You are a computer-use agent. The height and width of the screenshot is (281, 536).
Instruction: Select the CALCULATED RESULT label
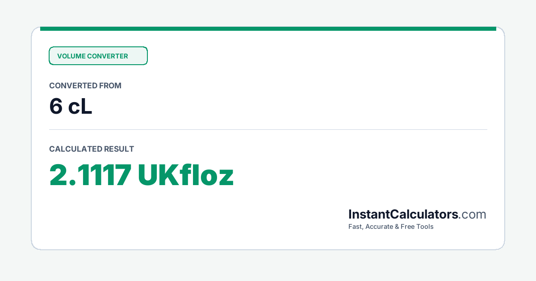92,149
